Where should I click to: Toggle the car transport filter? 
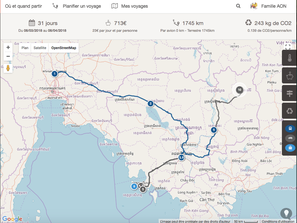[x=290, y=138]
